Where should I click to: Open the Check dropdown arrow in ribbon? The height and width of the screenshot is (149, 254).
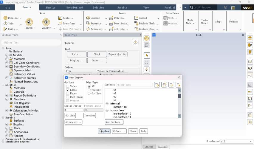click(x=34, y=28)
